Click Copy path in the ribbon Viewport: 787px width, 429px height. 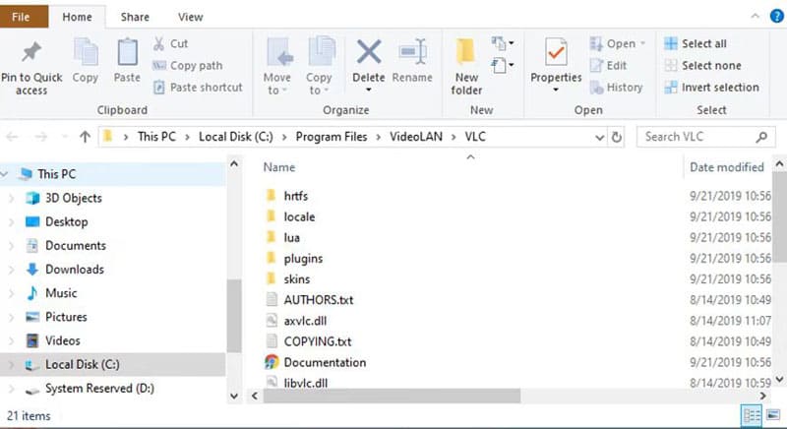click(187, 66)
